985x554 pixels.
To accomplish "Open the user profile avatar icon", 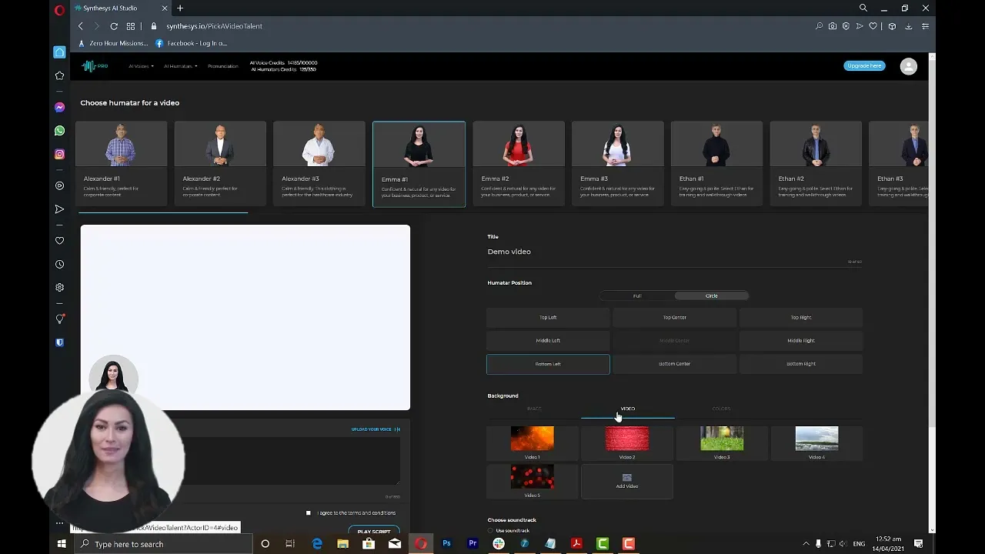I will coord(909,66).
